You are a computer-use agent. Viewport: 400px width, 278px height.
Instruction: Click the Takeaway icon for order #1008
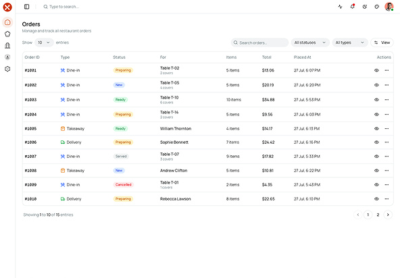coord(62,171)
